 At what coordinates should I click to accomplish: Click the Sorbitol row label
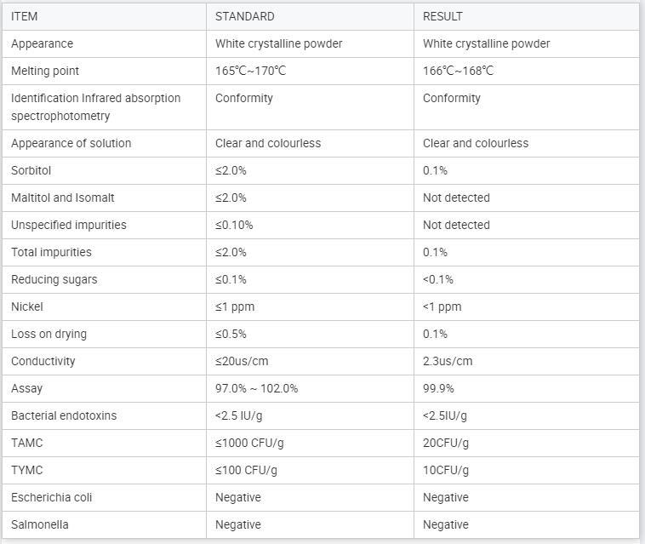tap(31, 170)
